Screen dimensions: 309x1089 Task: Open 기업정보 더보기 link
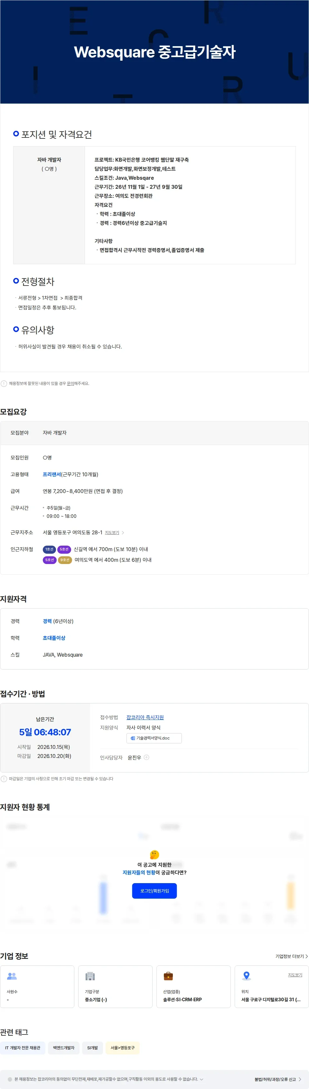point(290,956)
